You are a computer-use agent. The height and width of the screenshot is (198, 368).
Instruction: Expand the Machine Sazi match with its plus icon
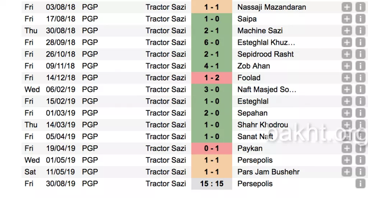(347, 30)
